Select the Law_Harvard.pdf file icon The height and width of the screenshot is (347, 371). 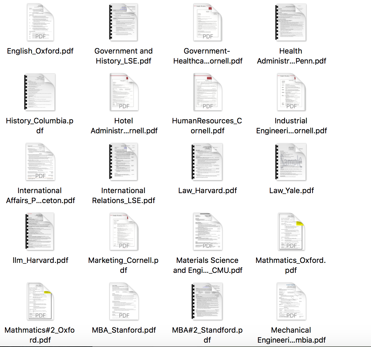[207, 162]
